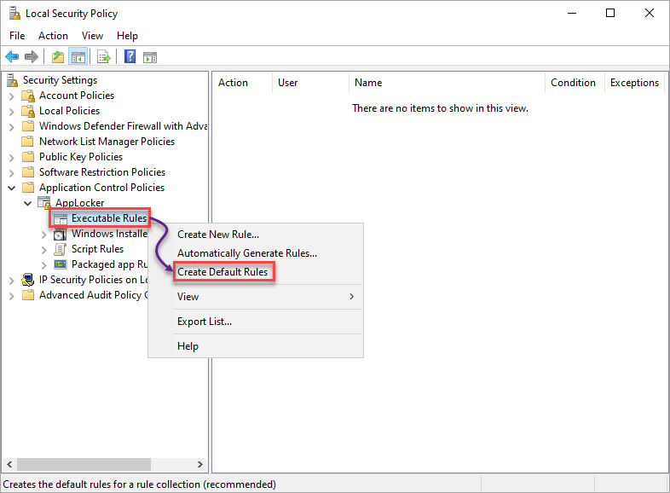Open the Action menu
670x493 pixels.
(53, 36)
